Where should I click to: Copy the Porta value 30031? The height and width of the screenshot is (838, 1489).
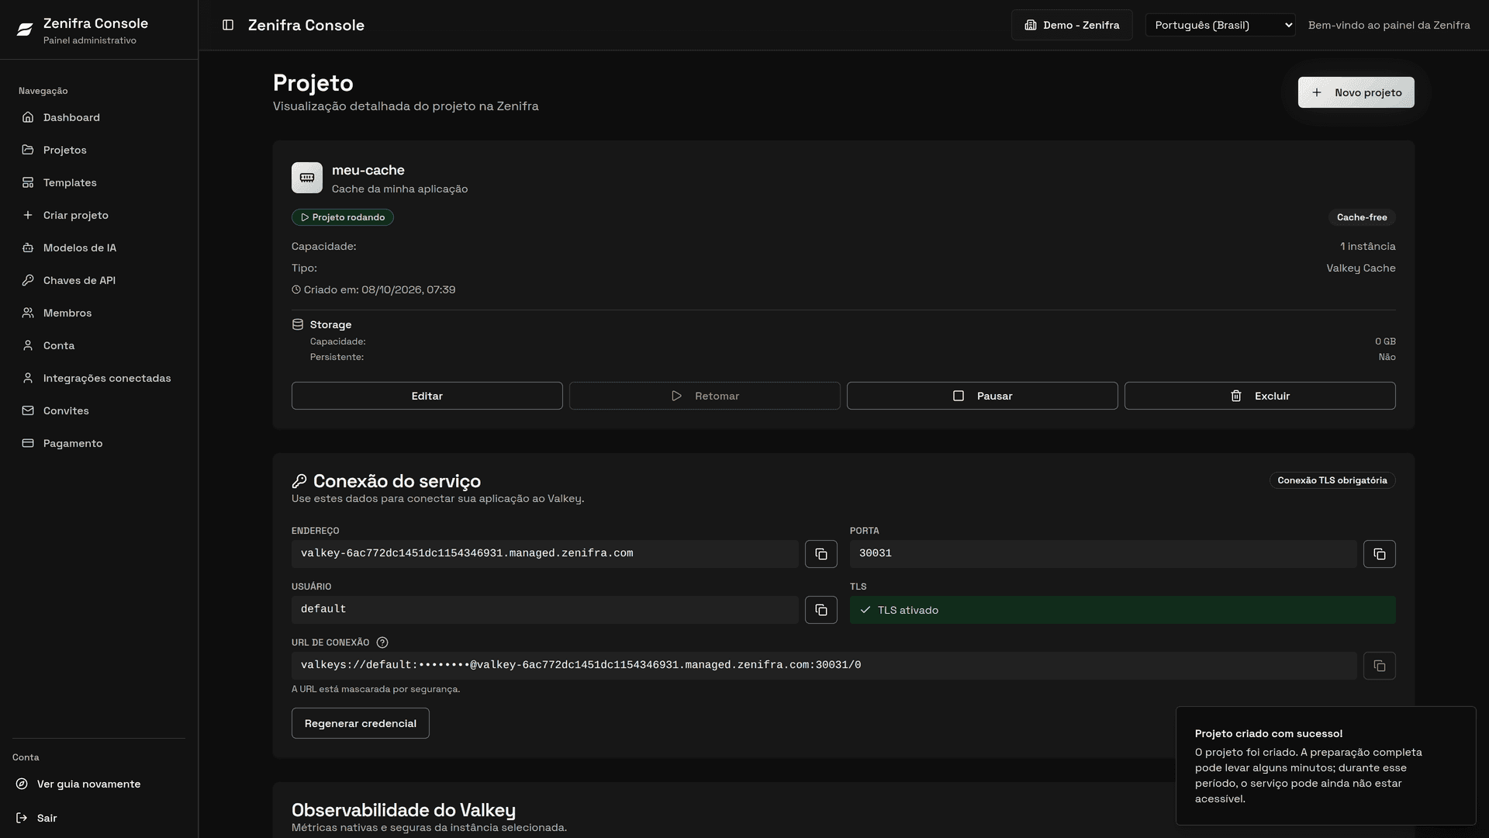click(1379, 554)
